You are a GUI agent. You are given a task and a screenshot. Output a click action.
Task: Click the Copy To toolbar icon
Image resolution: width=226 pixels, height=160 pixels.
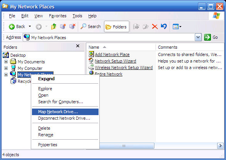pos(146,26)
